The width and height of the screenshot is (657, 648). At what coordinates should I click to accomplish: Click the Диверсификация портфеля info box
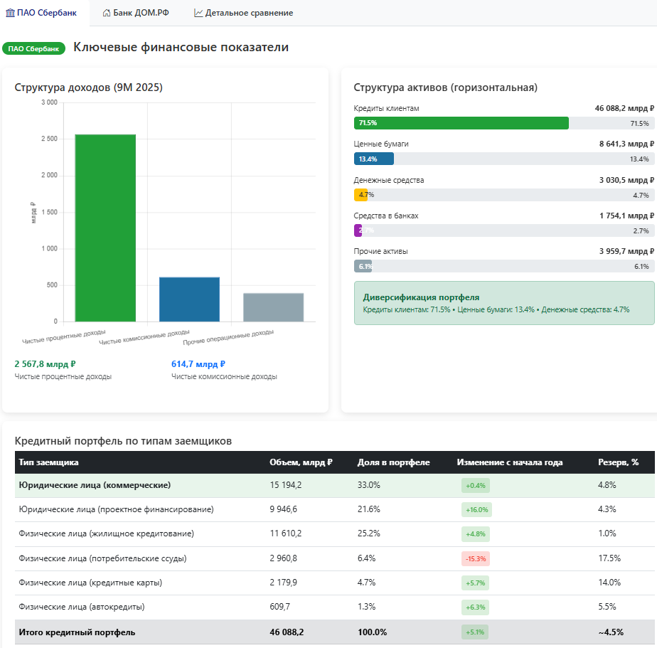coord(503,303)
